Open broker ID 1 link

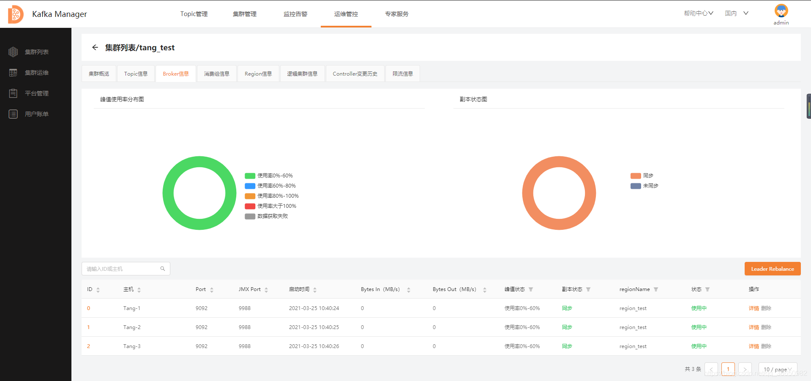(x=88, y=327)
